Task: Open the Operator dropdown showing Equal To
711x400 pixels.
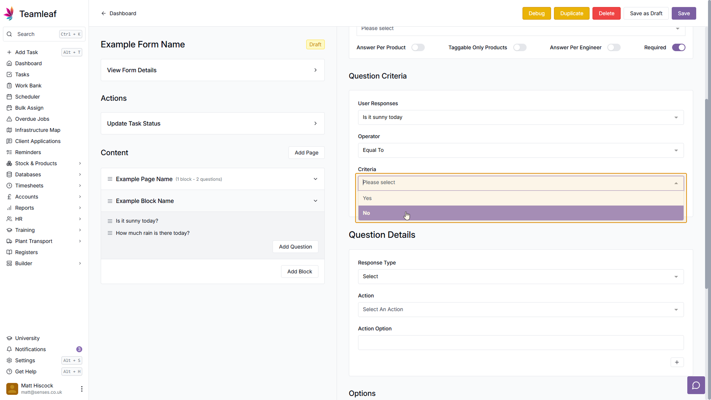Action: click(x=520, y=150)
